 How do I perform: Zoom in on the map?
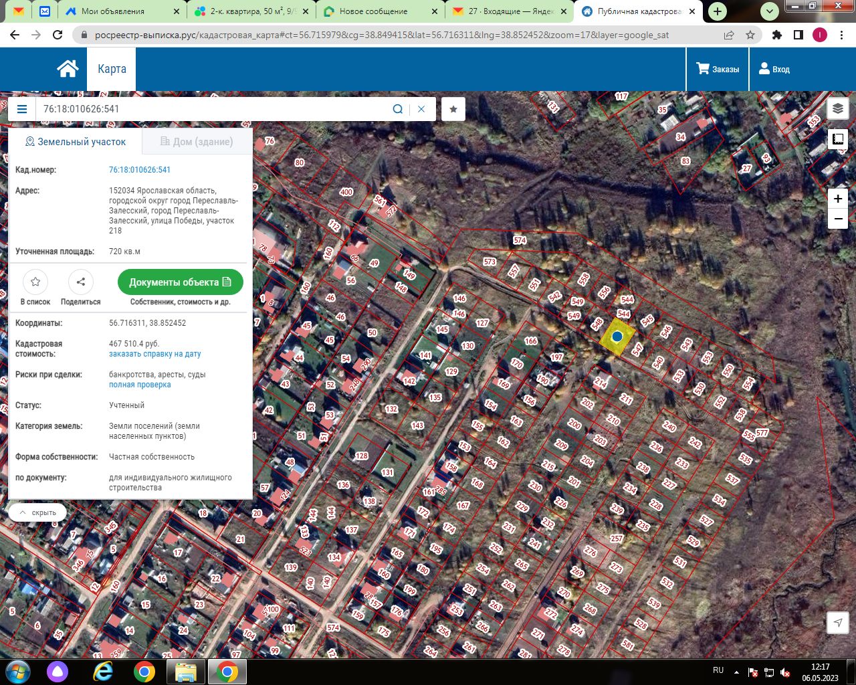point(838,199)
